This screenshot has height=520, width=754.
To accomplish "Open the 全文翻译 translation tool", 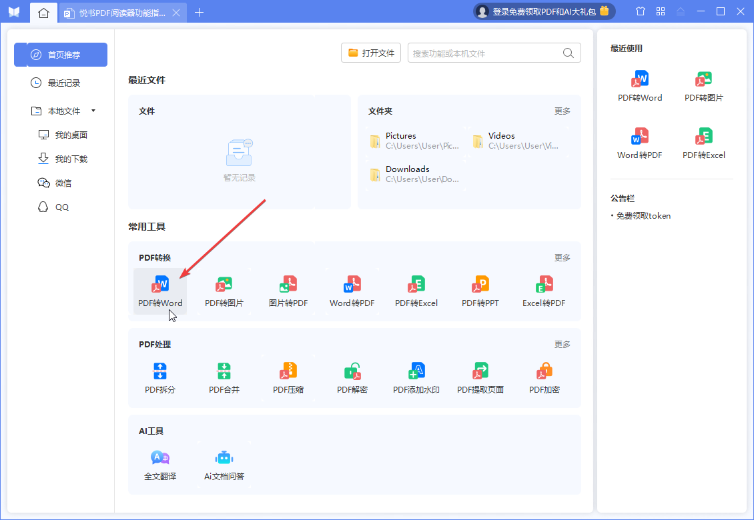I will 159,465.
